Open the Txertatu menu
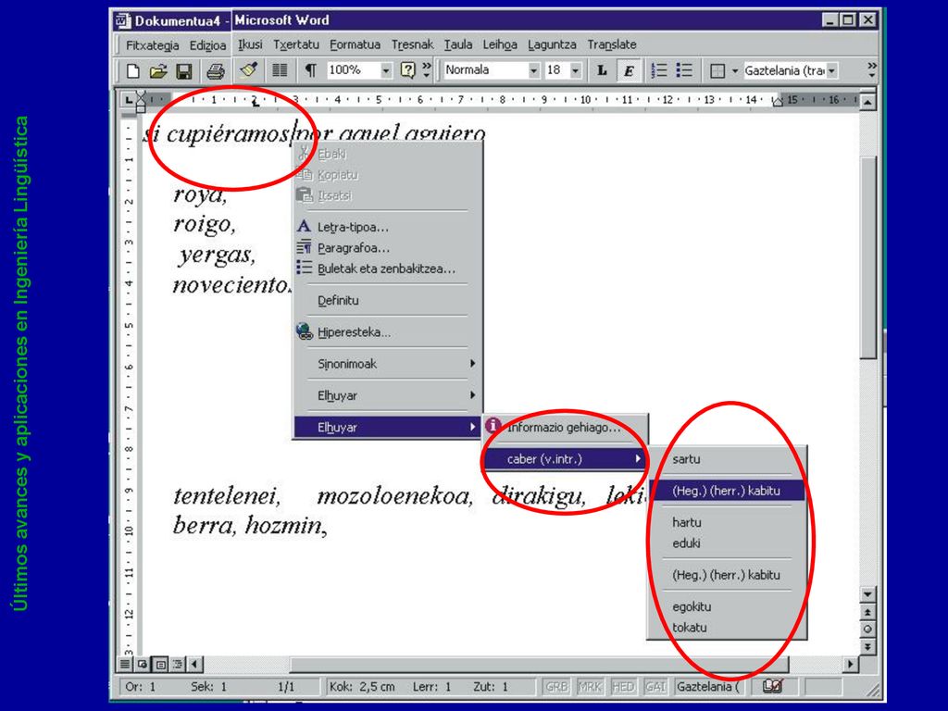Screen dimensions: 948x711 pos(295,44)
